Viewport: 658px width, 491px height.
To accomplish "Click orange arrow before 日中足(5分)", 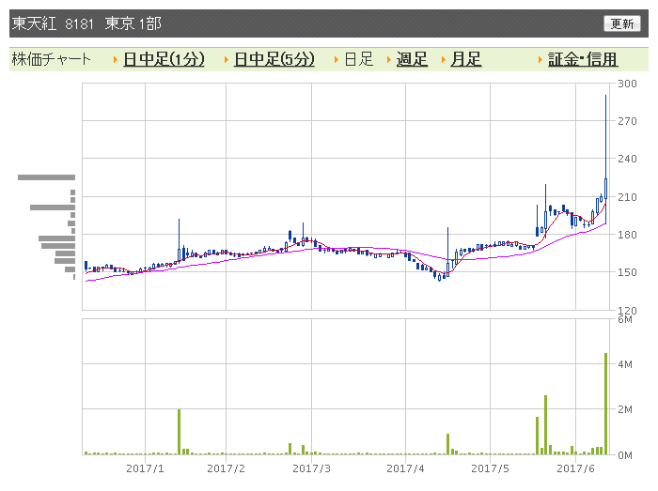I will point(227,60).
